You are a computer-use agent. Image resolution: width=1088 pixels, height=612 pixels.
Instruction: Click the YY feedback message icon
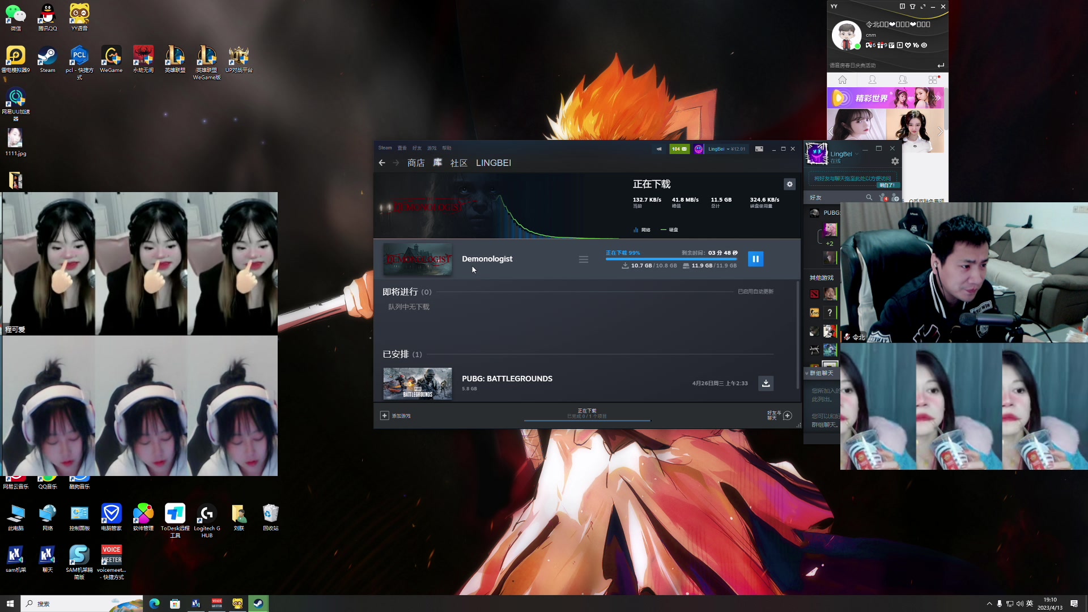click(902, 7)
